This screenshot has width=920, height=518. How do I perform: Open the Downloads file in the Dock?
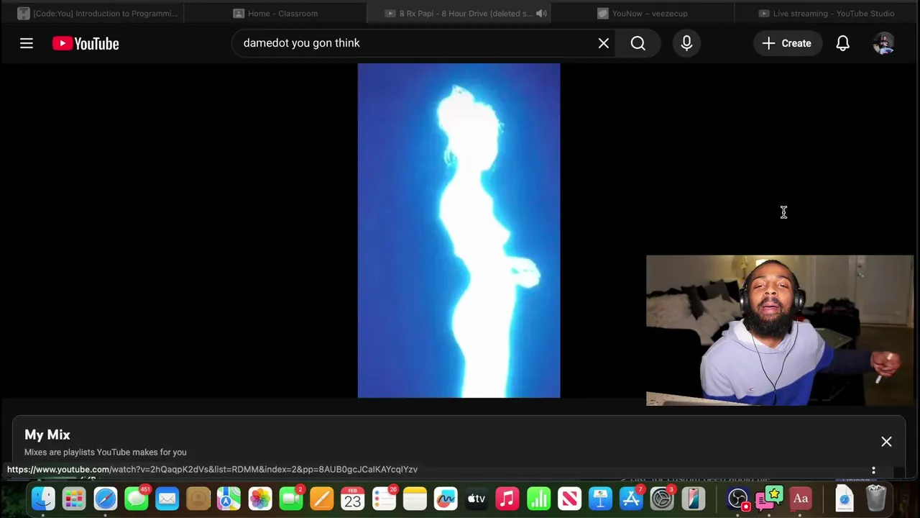click(x=845, y=499)
